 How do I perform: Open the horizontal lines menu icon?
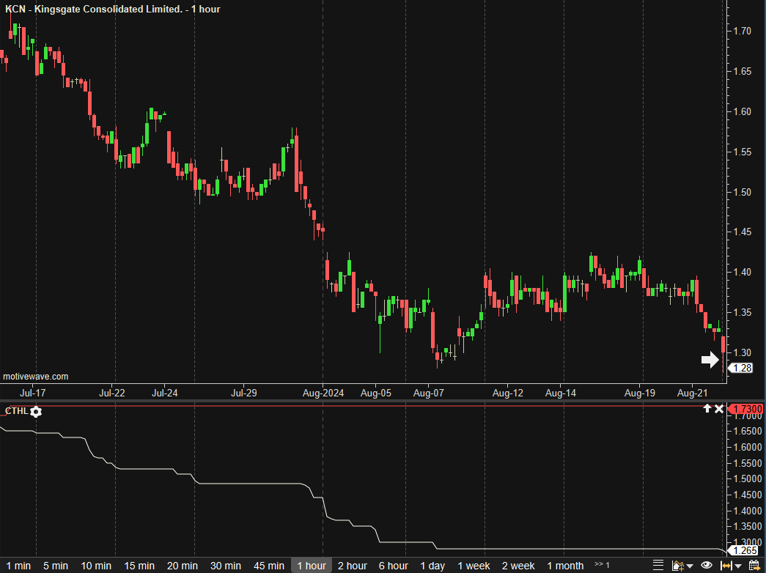point(658,565)
